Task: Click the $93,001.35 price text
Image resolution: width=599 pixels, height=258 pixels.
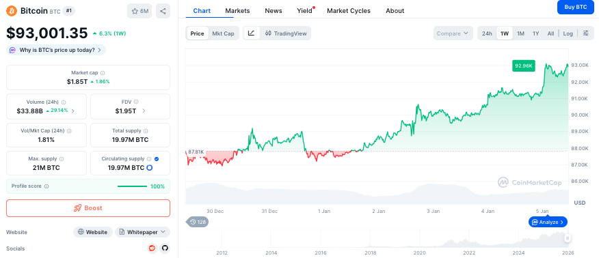Action: [47, 33]
